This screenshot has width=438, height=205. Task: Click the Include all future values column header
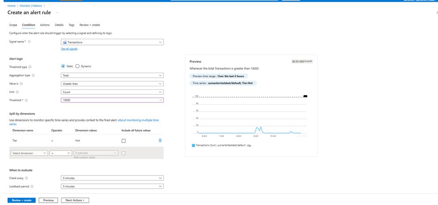pyautogui.click(x=136, y=130)
